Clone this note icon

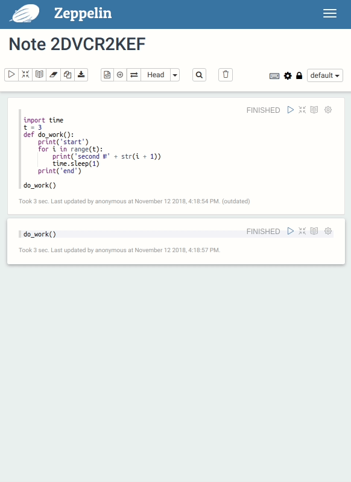68,75
